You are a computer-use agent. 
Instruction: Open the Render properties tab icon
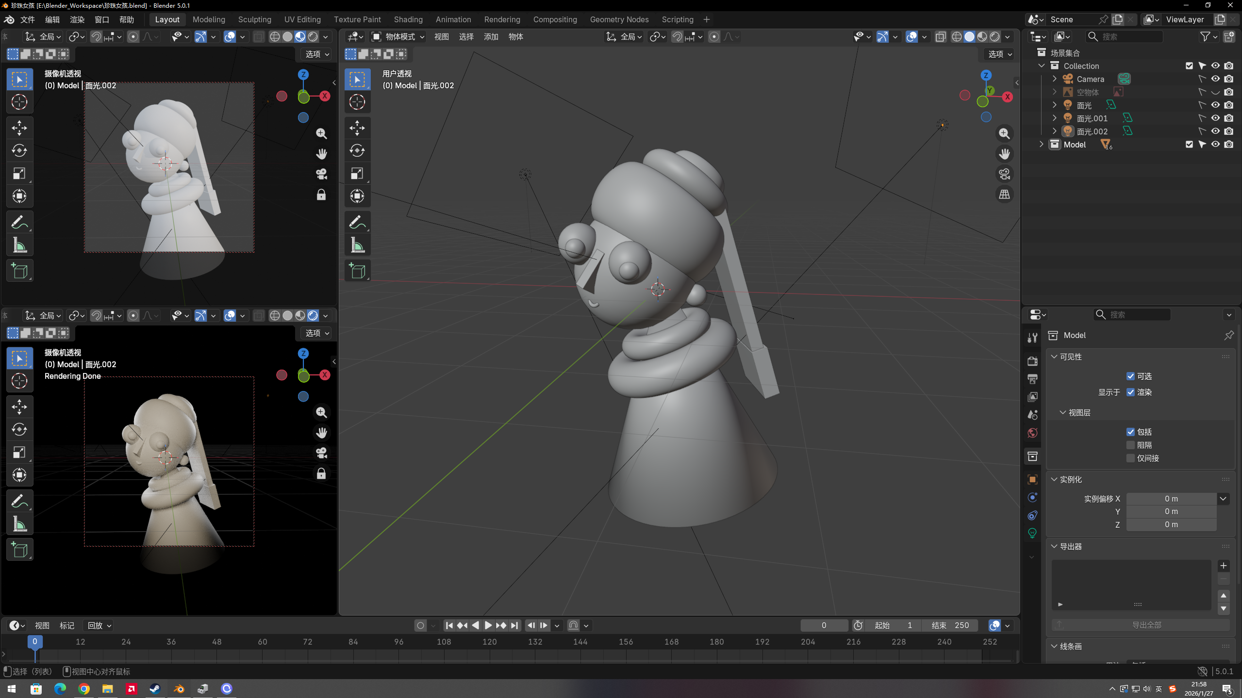pyautogui.click(x=1032, y=361)
